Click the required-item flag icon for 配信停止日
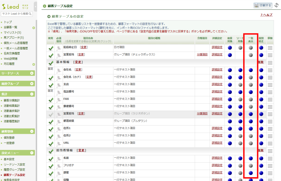 (x=59, y=48)
